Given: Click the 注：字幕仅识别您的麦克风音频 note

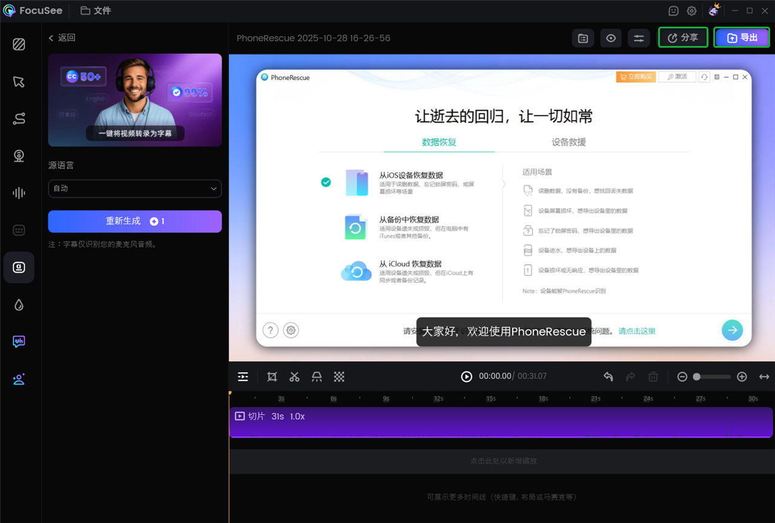Looking at the screenshot, I should [103, 244].
